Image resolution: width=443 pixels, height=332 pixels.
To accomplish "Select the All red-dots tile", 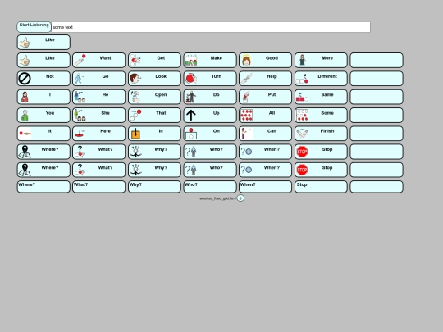I will tap(265, 116).
